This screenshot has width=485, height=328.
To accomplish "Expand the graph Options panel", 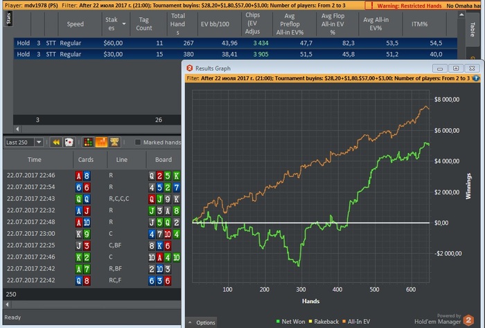I will 202,322.
